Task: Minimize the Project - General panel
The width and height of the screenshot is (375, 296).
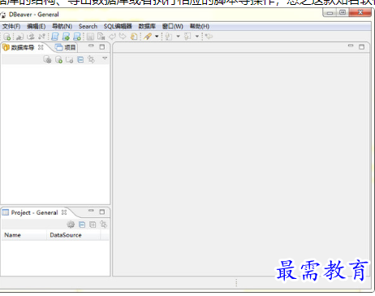Action: (91, 211)
